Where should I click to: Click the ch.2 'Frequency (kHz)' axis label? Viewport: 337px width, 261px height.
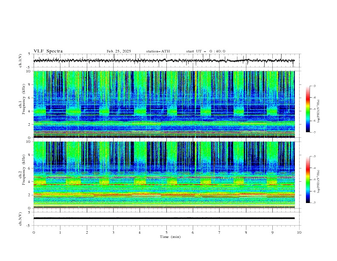[24, 170]
